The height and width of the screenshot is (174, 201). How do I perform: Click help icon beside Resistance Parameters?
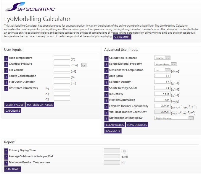coord(6,88)
